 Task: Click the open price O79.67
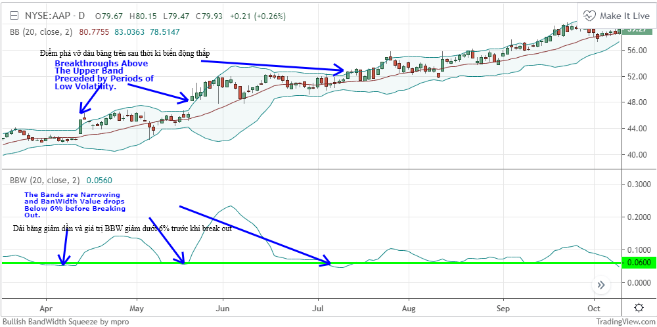tap(109, 16)
